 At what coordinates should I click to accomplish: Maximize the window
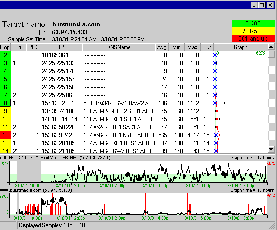[261, 5]
